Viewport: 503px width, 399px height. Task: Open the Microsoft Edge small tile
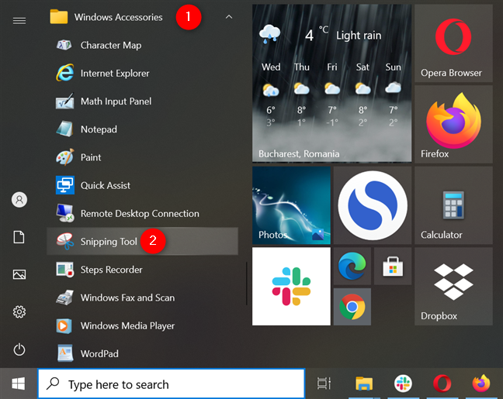tap(352, 266)
